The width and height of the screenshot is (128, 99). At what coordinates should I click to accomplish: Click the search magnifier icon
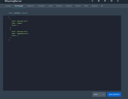point(92,1)
